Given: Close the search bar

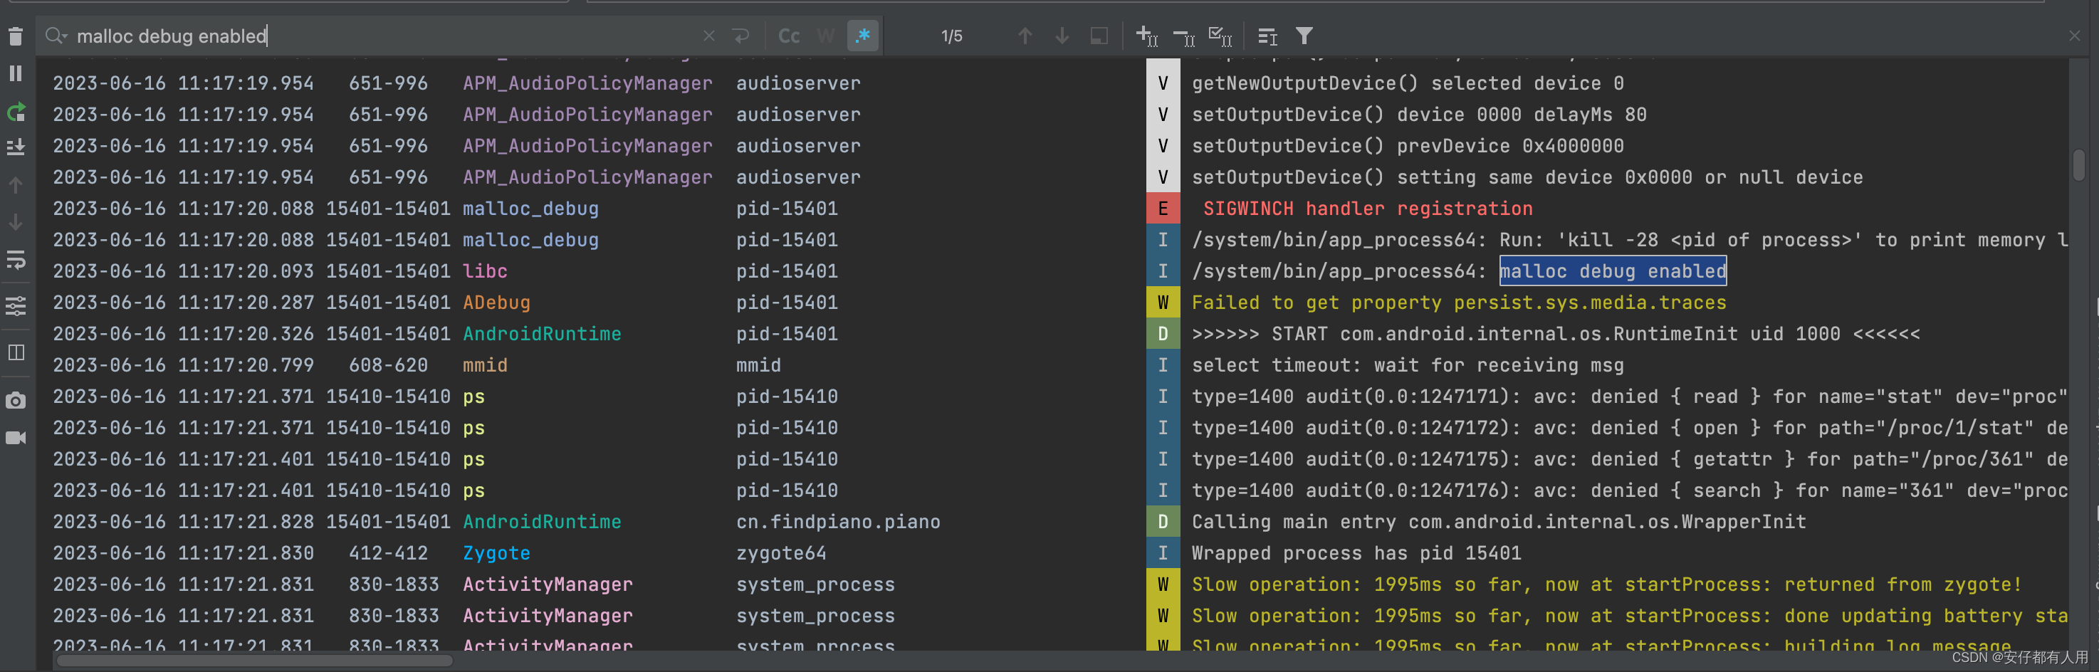Looking at the screenshot, I should click(2075, 36).
